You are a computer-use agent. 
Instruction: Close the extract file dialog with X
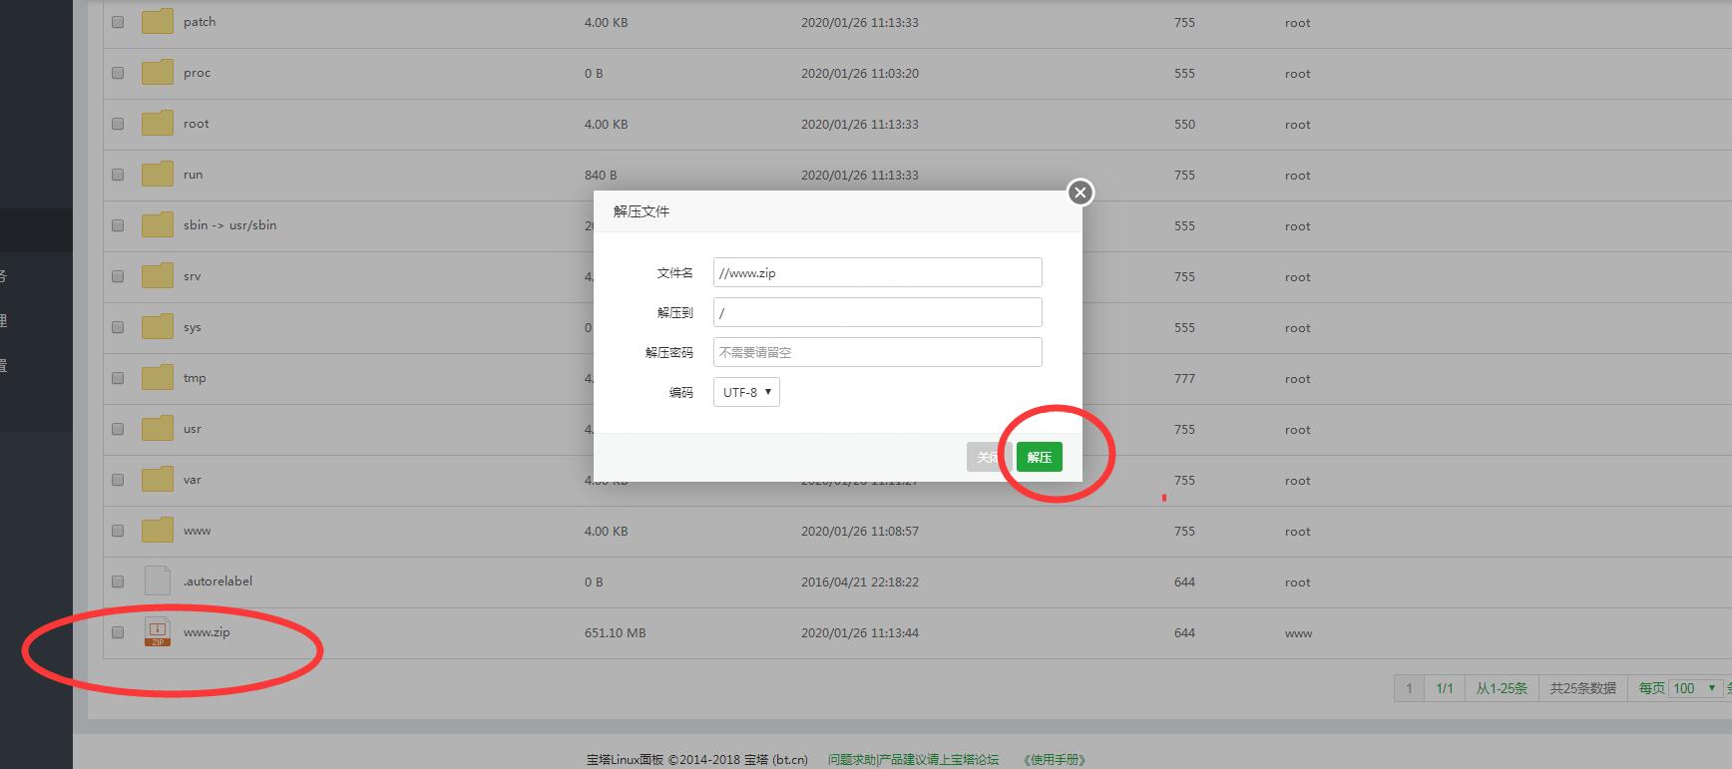tap(1080, 192)
